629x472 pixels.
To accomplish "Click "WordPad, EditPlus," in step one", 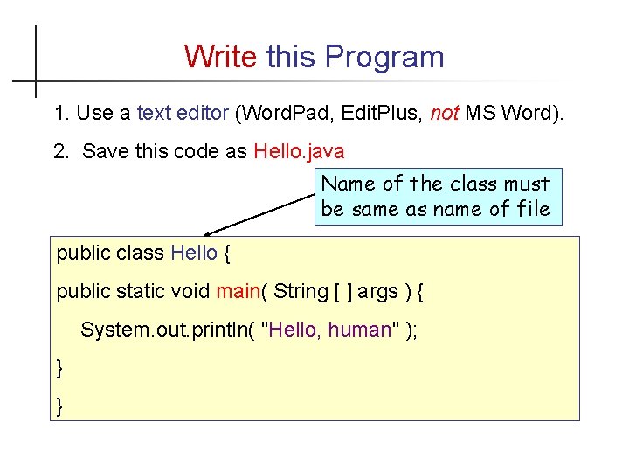I will (x=332, y=113).
